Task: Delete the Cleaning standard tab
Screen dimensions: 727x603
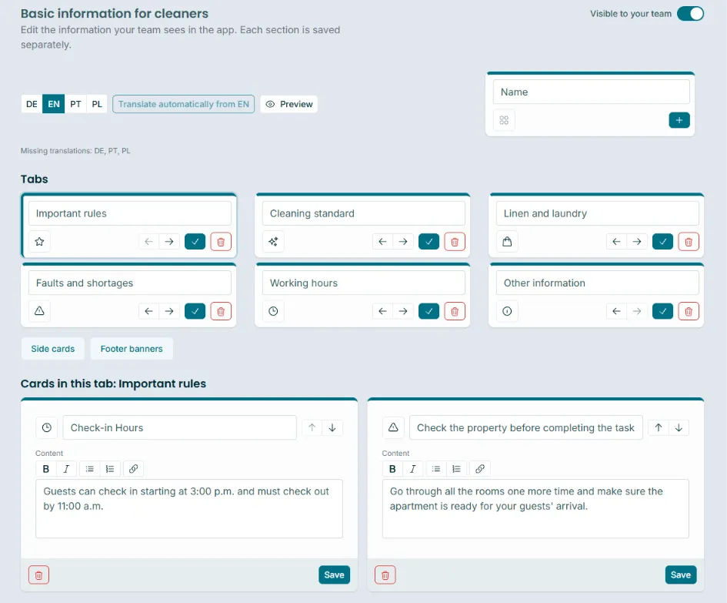Action: tap(455, 241)
